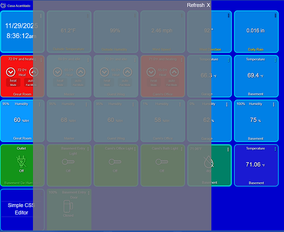Open Master thermostat heat Mode selector

(x=60, y=83)
